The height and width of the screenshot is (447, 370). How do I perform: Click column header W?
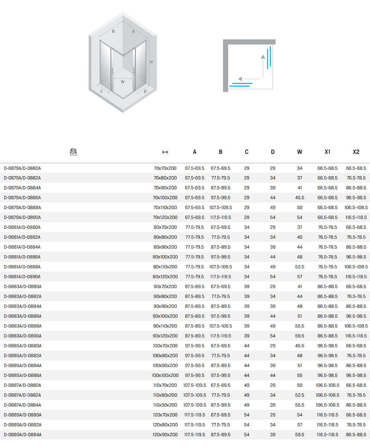coord(299,152)
